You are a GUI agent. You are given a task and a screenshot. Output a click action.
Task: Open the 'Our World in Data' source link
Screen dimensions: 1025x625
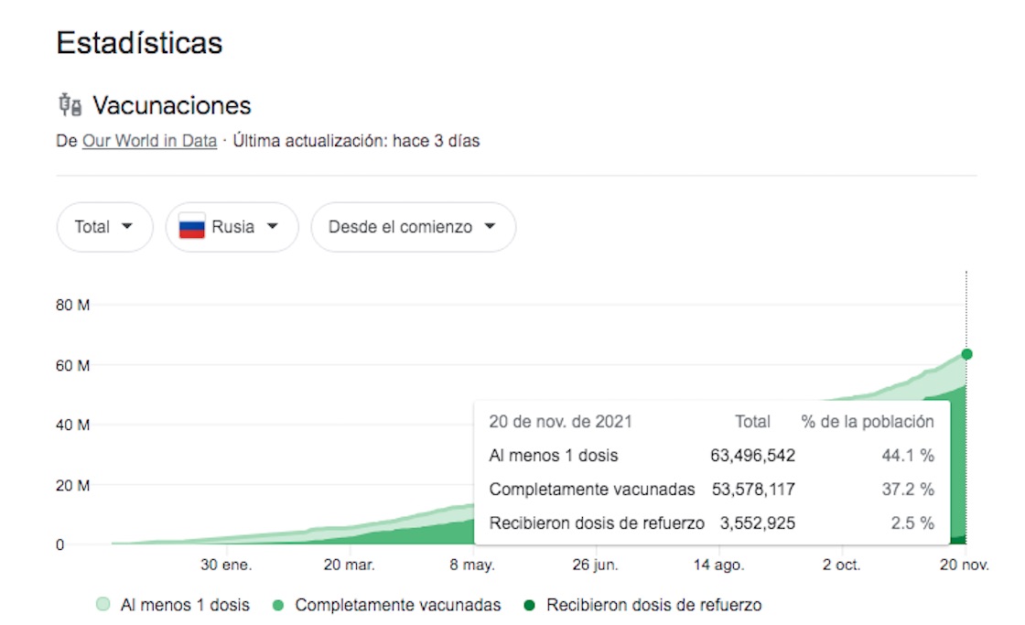point(149,141)
